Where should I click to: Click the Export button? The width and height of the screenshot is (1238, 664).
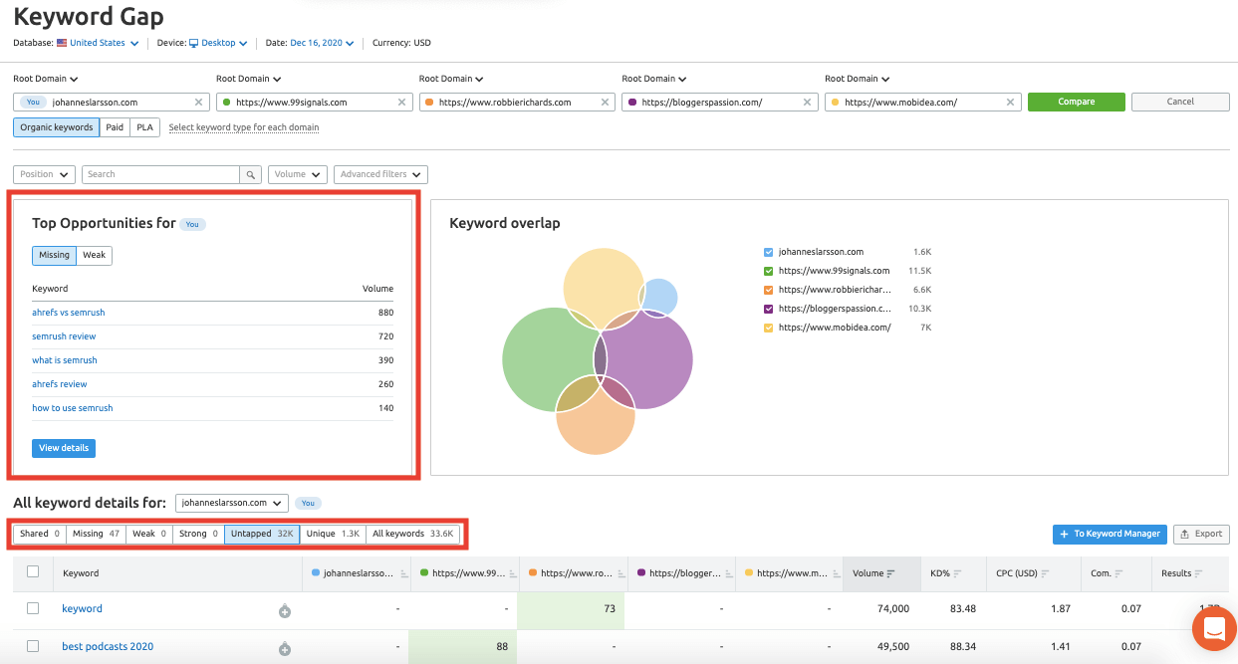click(x=1201, y=534)
